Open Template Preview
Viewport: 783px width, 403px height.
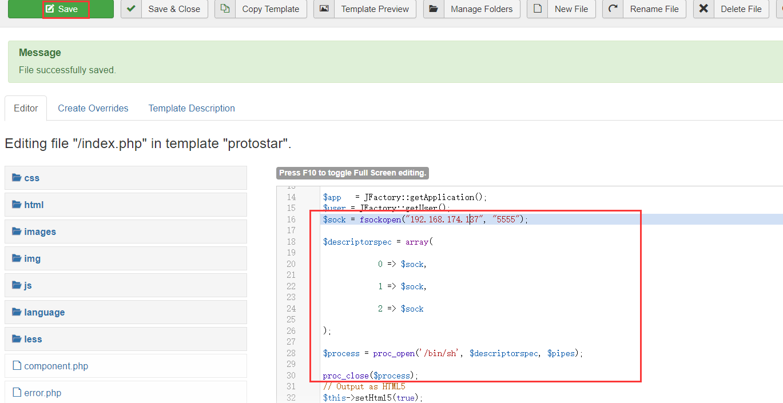(x=365, y=9)
